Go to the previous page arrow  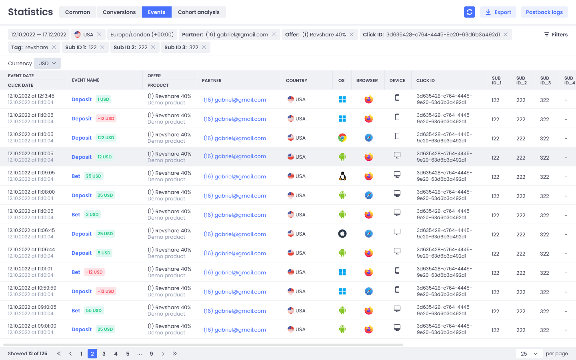[70, 354]
